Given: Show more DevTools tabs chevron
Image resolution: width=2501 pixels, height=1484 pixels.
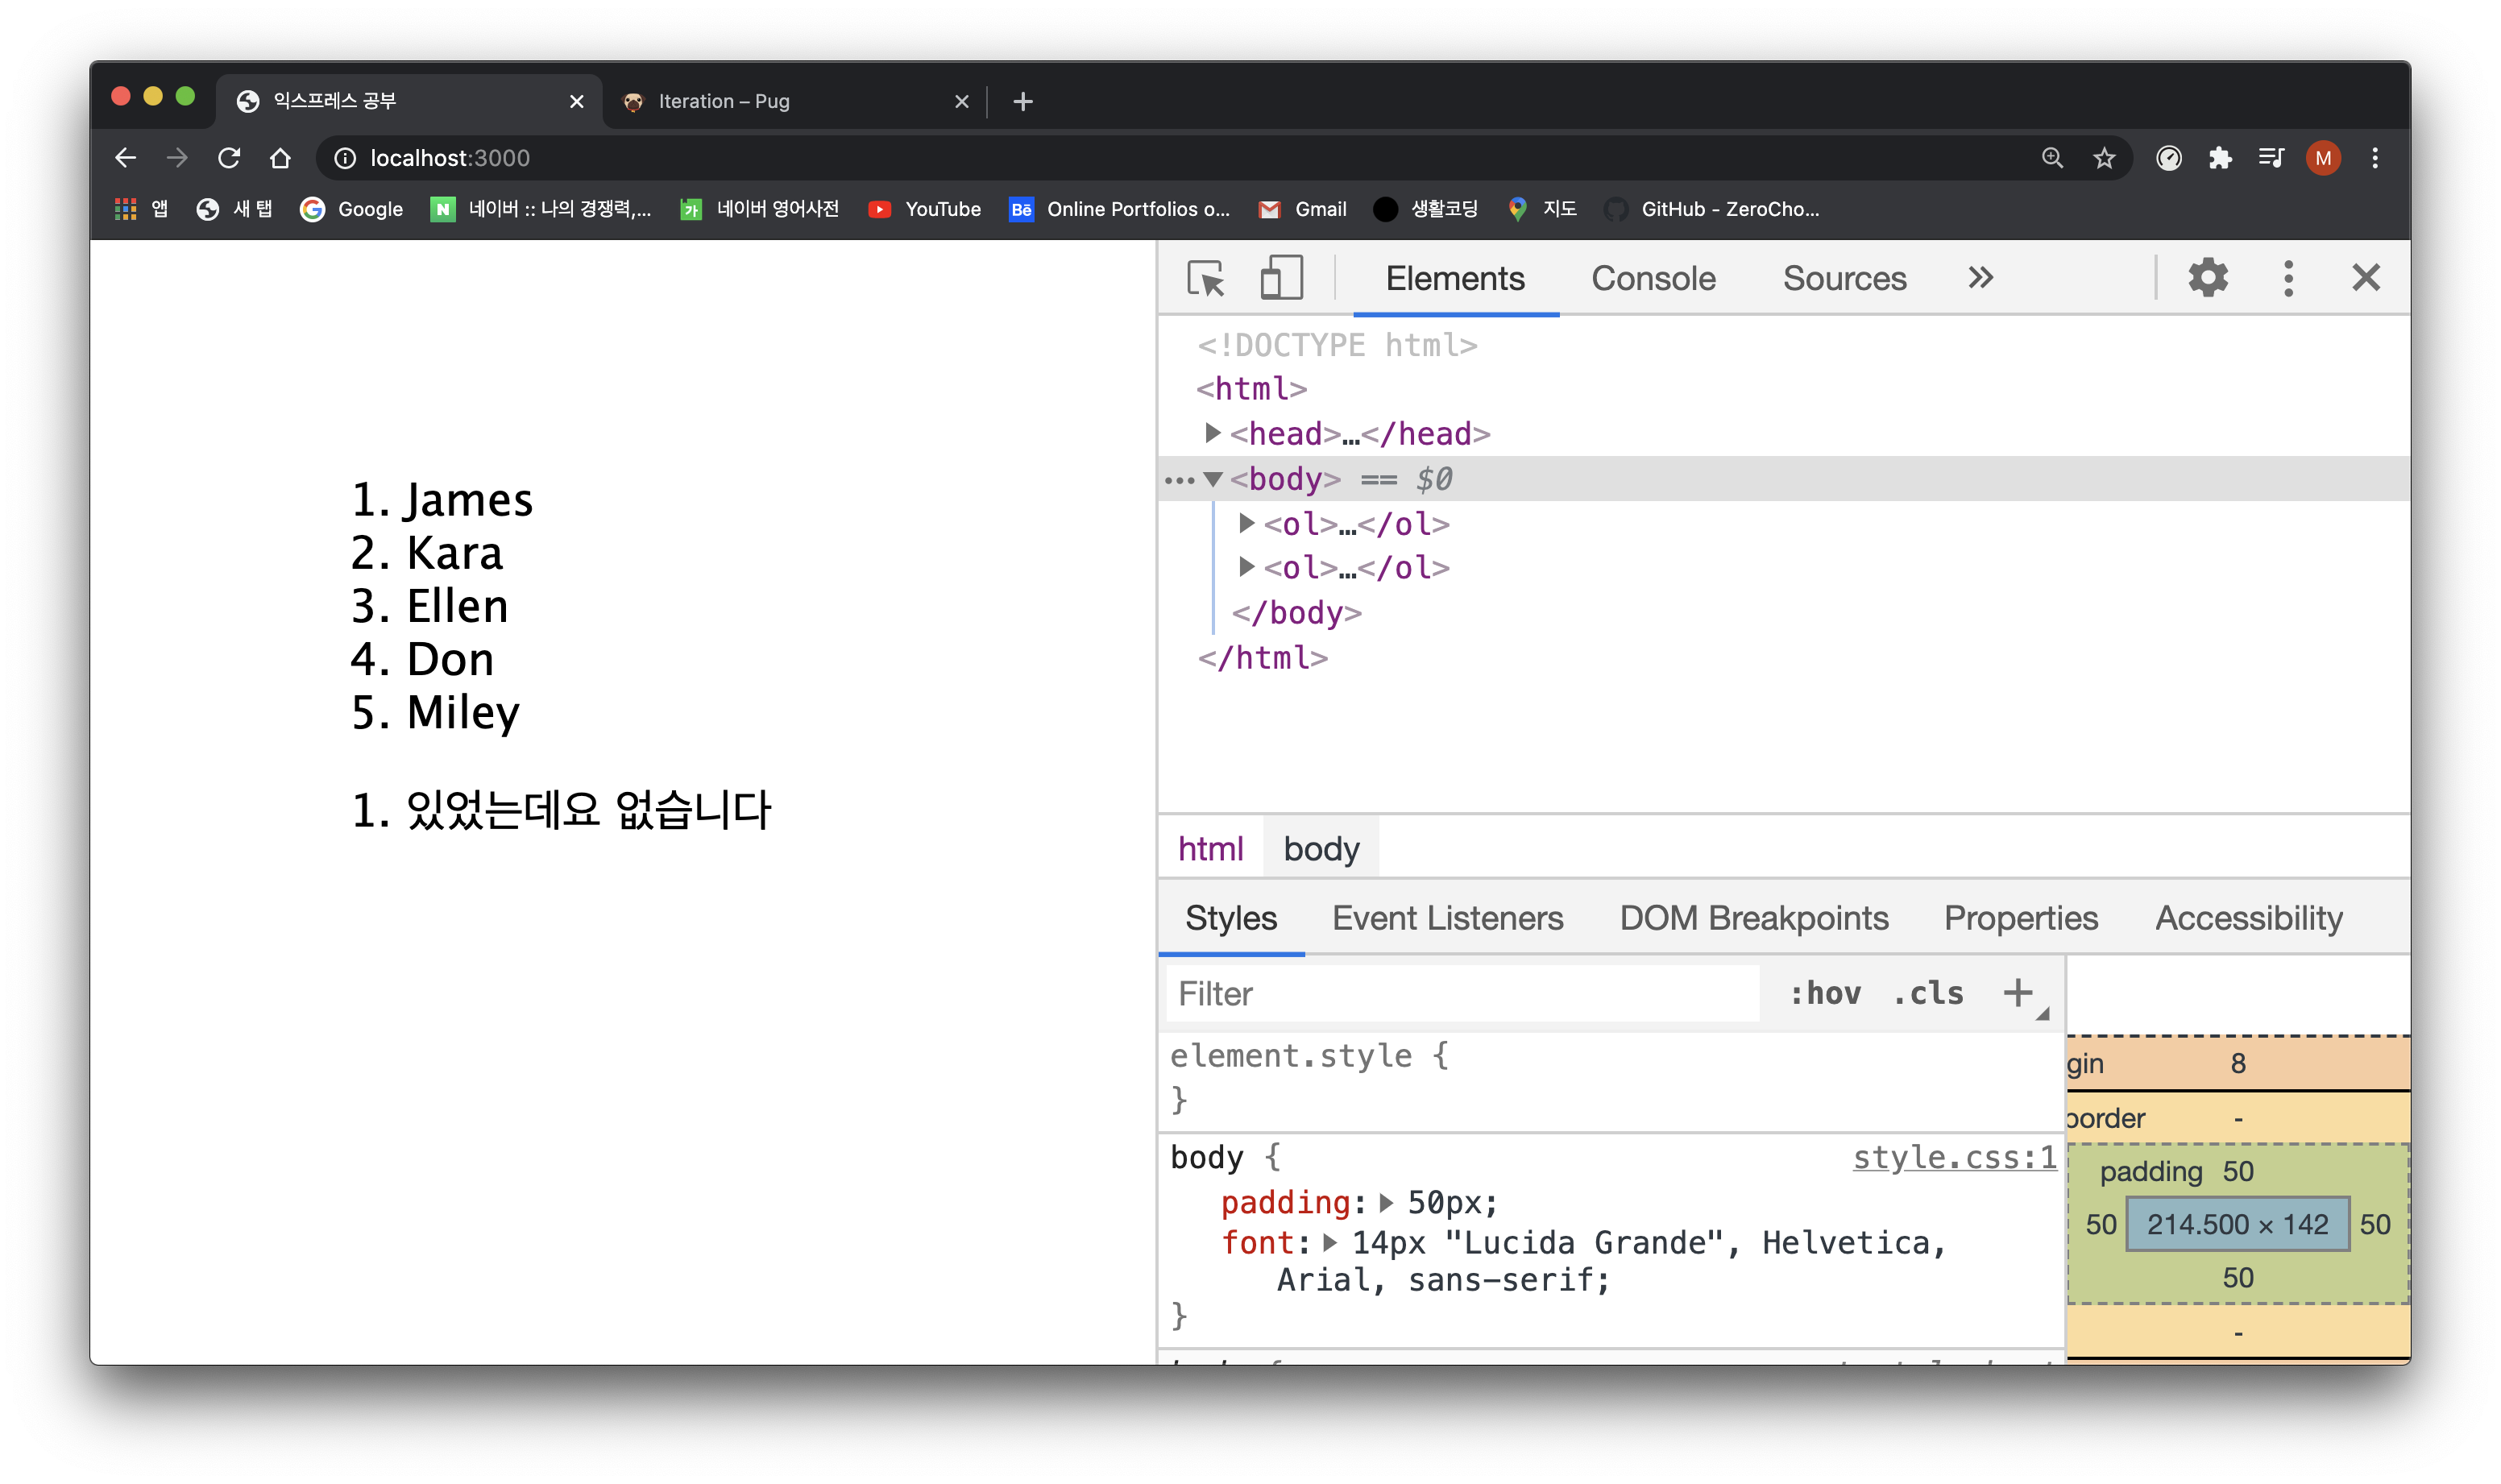Looking at the screenshot, I should click(1980, 278).
